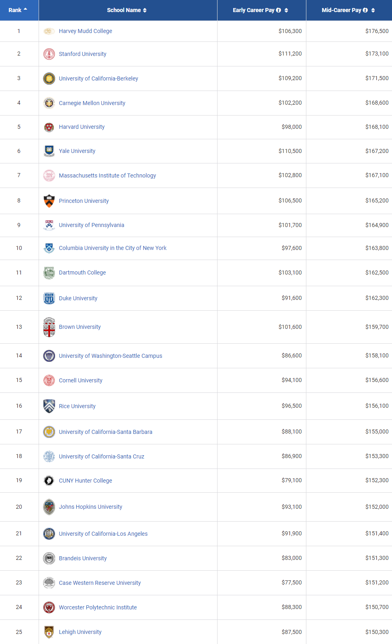Click the CUNY Hunter College logo

[49, 481]
